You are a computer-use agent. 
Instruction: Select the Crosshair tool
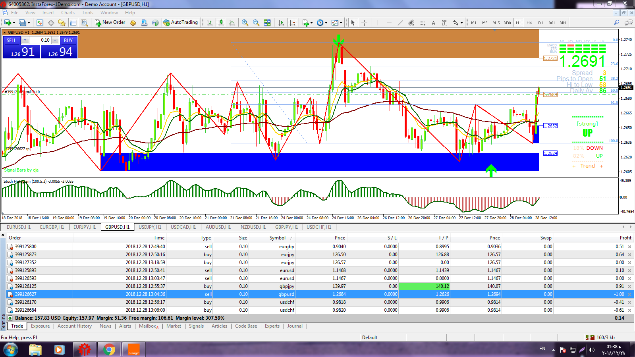[364, 23]
